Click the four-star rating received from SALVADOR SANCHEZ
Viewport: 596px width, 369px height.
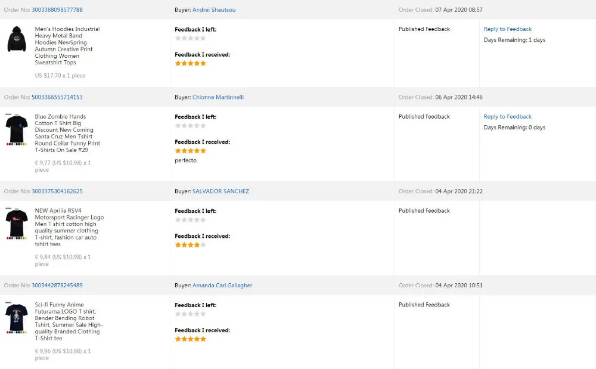(x=190, y=245)
